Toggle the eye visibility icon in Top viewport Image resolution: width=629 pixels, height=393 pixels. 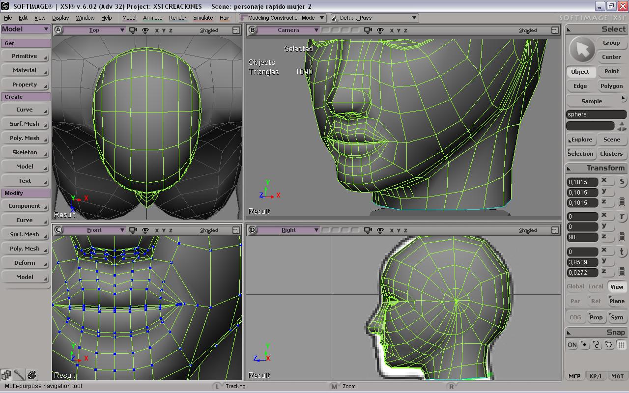coord(145,30)
